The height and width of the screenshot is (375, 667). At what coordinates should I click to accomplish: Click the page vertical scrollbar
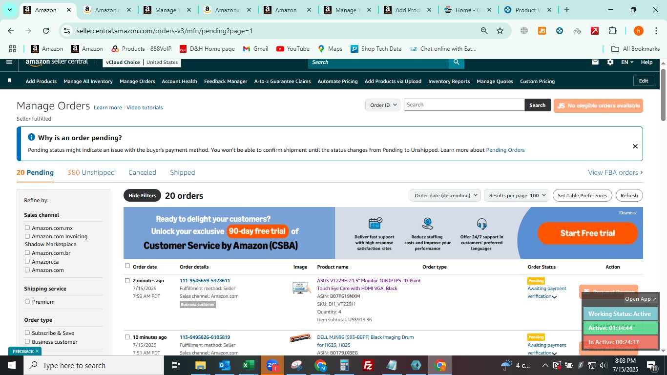click(x=663, y=95)
